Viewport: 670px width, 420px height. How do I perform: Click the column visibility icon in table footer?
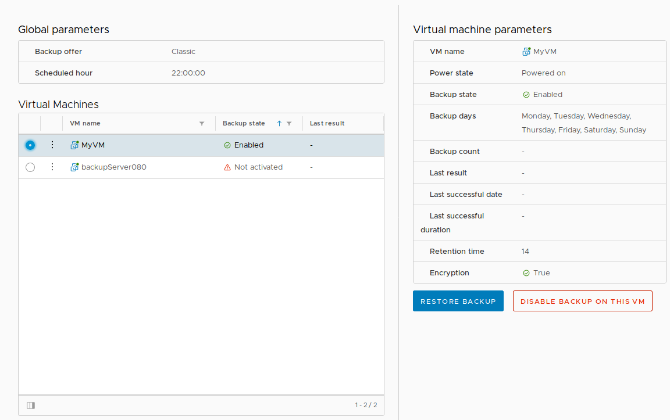pos(31,405)
